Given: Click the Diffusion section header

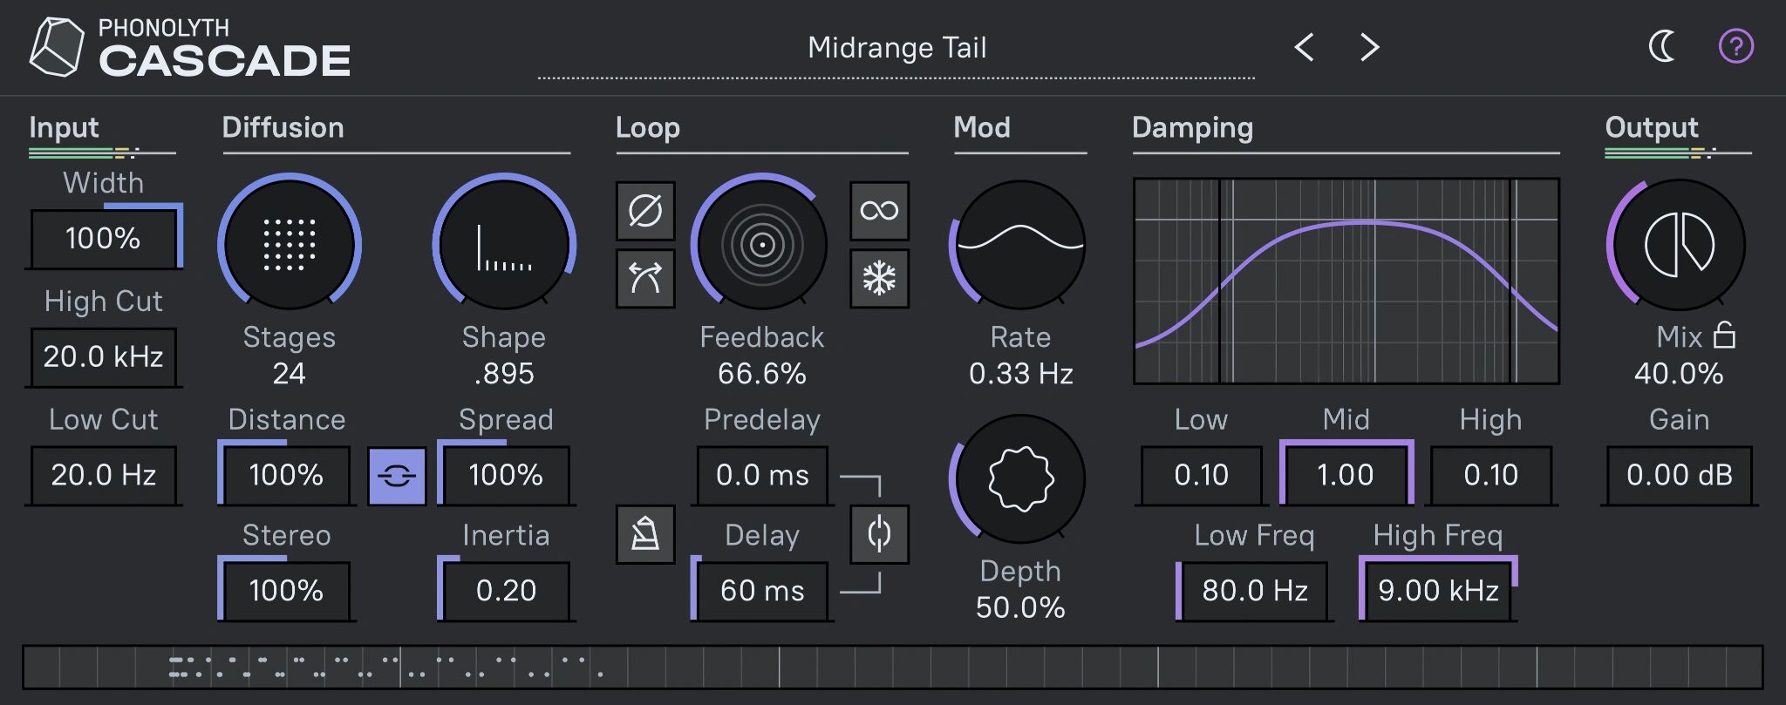Looking at the screenshot, I should point(283,128).
